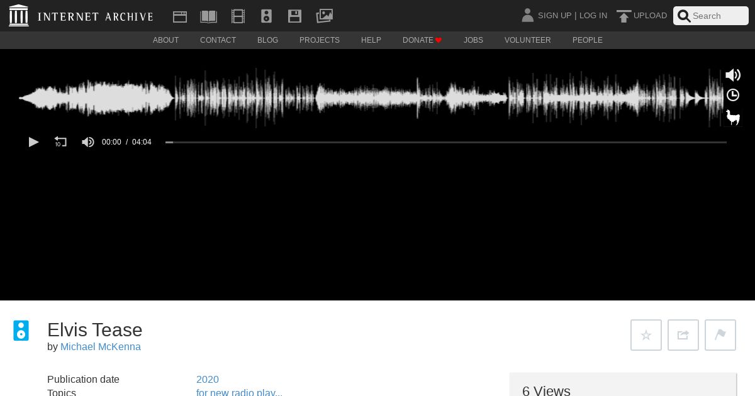Click the 'Elvis Tease' title text

tap(95, 330)
